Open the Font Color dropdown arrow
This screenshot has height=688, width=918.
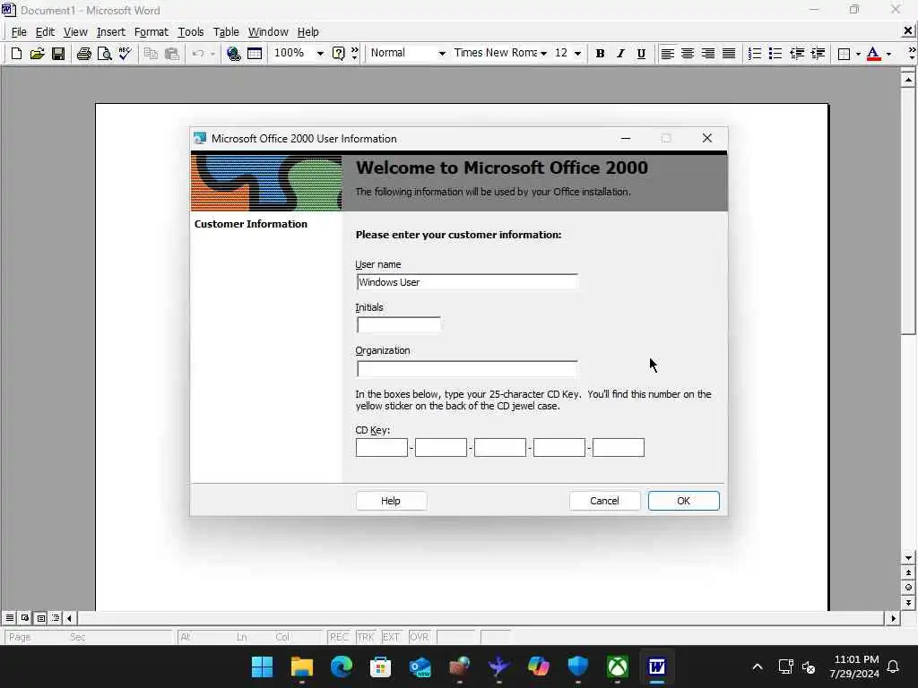[888, 54]
